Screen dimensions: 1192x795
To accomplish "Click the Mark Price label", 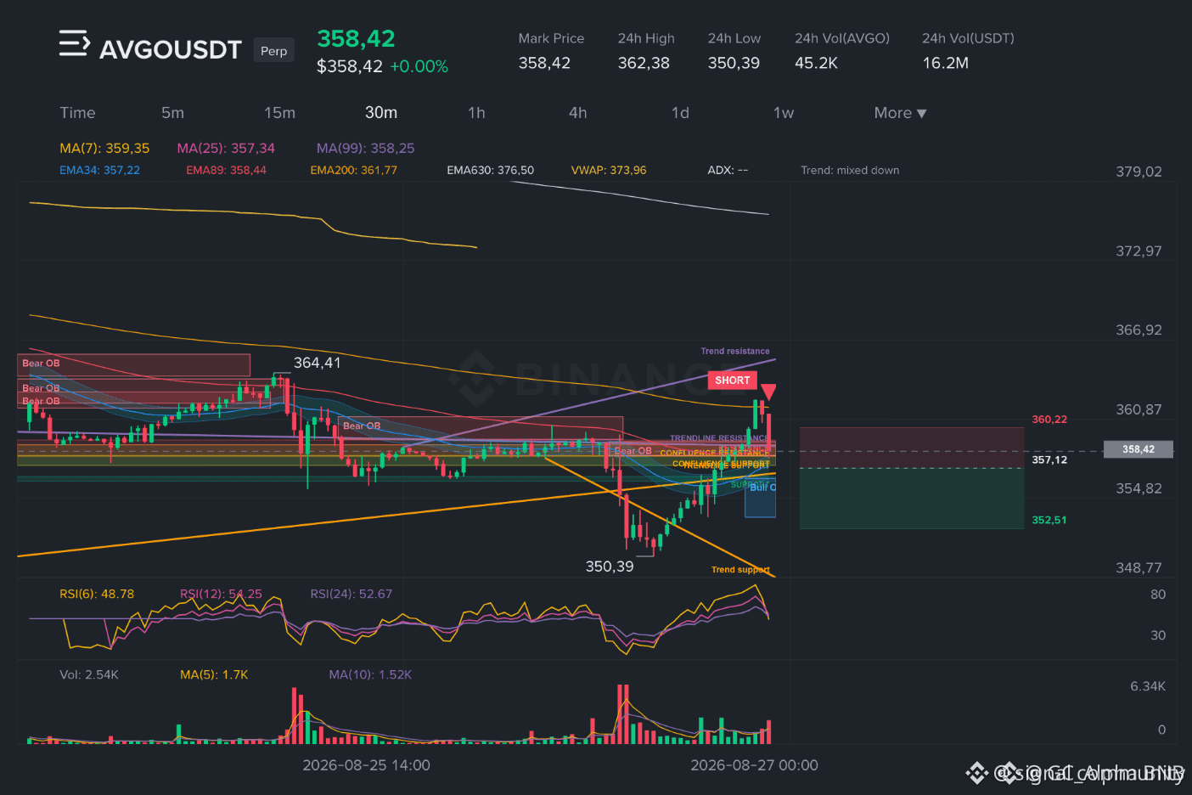I will tap(551, 38).
